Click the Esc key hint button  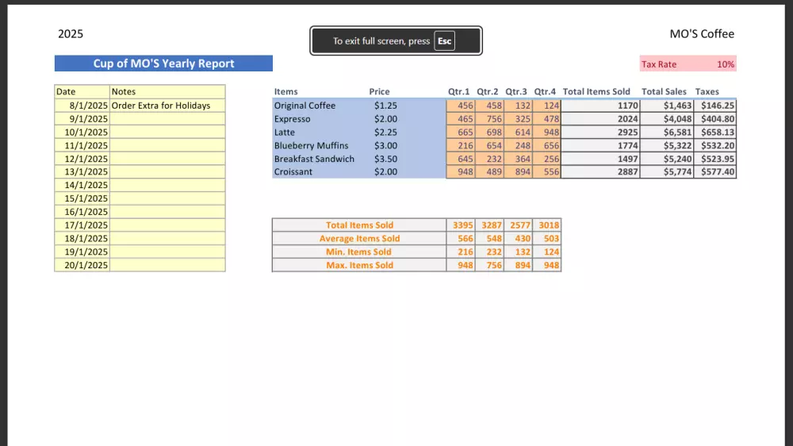click(444, 41)
